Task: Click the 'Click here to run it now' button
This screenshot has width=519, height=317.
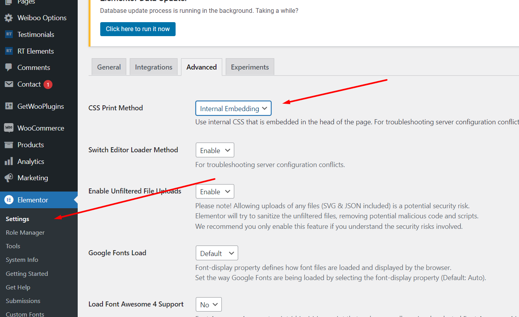Action: (138, 29)
